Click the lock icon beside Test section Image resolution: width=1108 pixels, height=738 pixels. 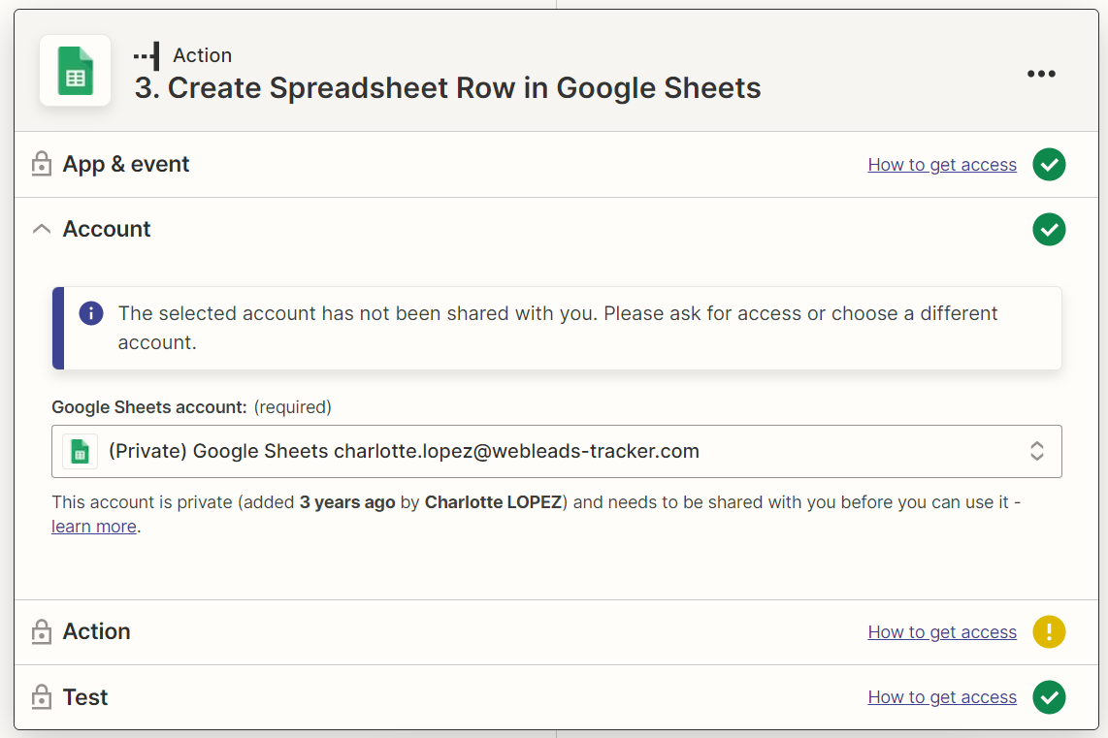42,697
